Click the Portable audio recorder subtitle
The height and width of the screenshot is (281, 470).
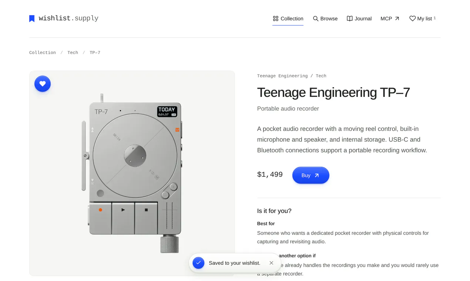(288, 109)
